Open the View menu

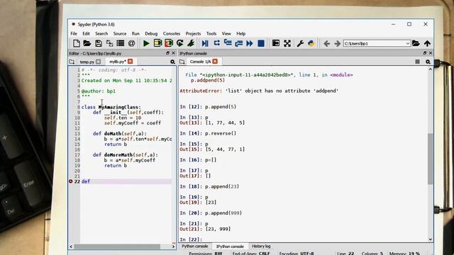pos(226,33)
